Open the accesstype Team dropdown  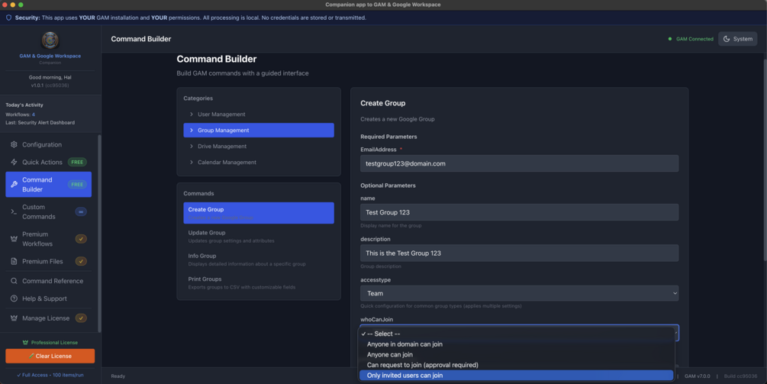(x=519, y=293)
